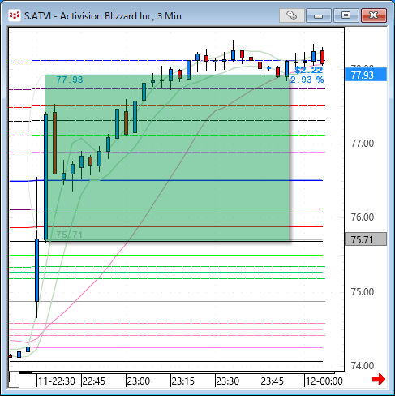Click the 77.93 price scale marker
Screen dimensions: 395x396
tap(366, 75)
